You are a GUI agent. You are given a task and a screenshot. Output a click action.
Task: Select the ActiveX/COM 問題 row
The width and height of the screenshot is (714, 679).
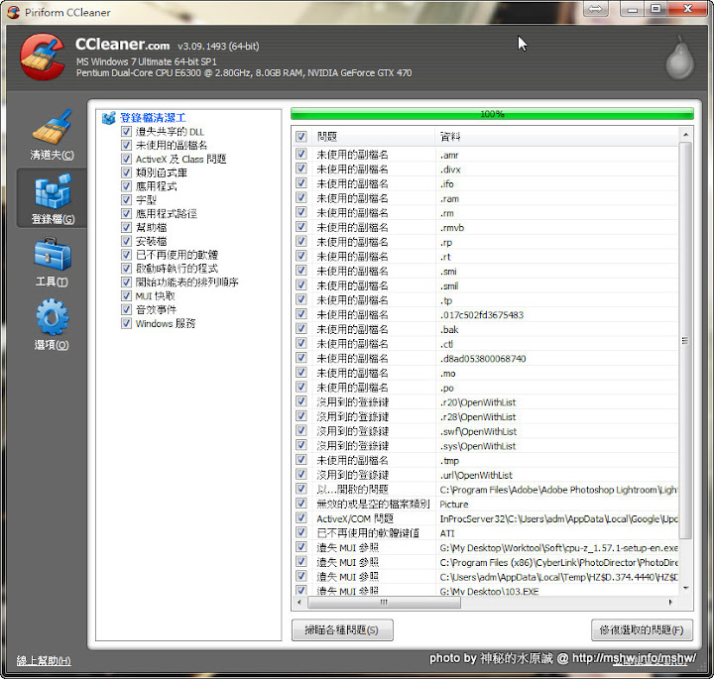tap(485, 518)
